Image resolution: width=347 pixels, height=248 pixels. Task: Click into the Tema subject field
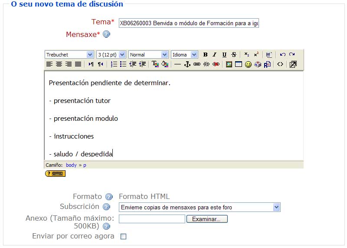point(189,23)
